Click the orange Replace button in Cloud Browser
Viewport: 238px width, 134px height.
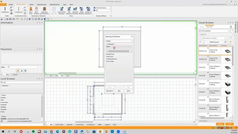[220, 124]
